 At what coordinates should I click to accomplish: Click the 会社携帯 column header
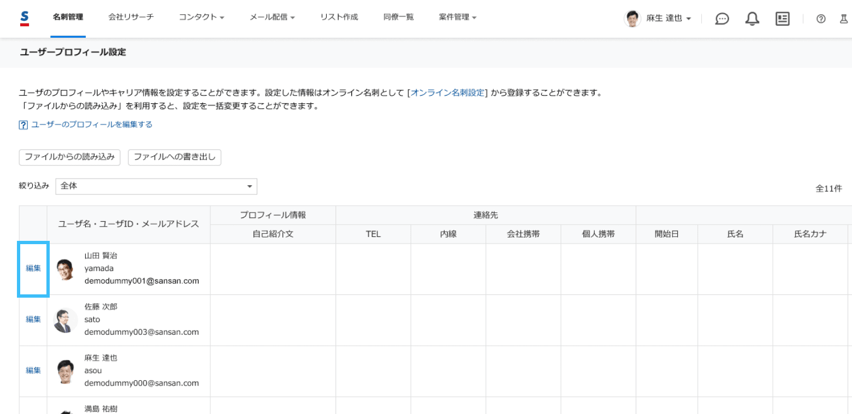523,234
